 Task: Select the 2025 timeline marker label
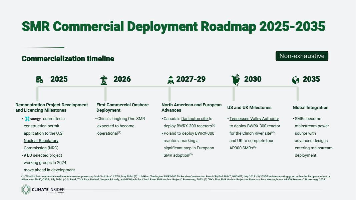tap(59, 79)
